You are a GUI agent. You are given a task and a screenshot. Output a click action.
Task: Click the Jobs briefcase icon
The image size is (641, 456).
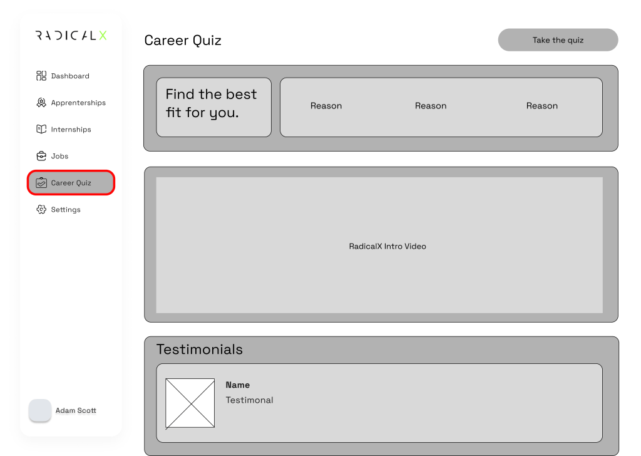[41, 156]
